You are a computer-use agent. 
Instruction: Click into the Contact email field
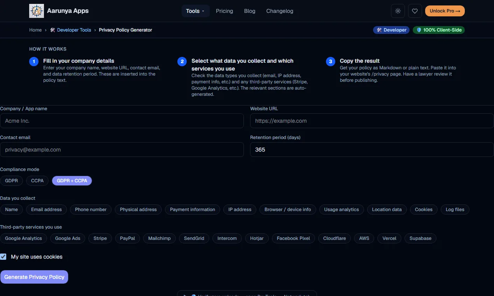point(122,150)
